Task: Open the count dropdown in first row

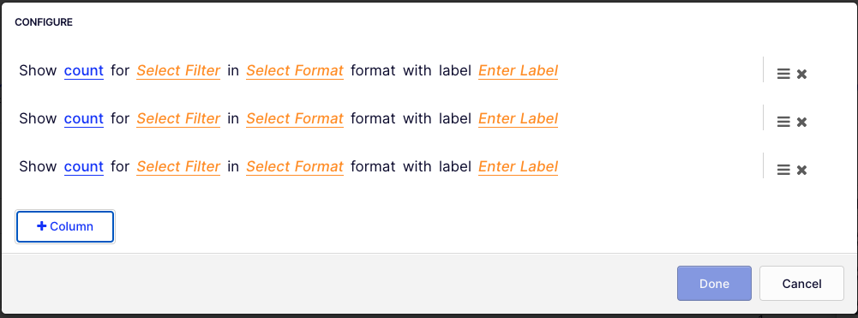Action: [84, 70]
